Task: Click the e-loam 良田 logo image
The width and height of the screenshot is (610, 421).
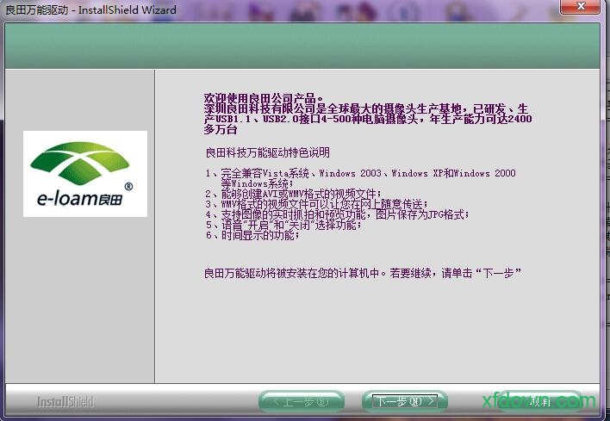Action: tap(85, 174)
